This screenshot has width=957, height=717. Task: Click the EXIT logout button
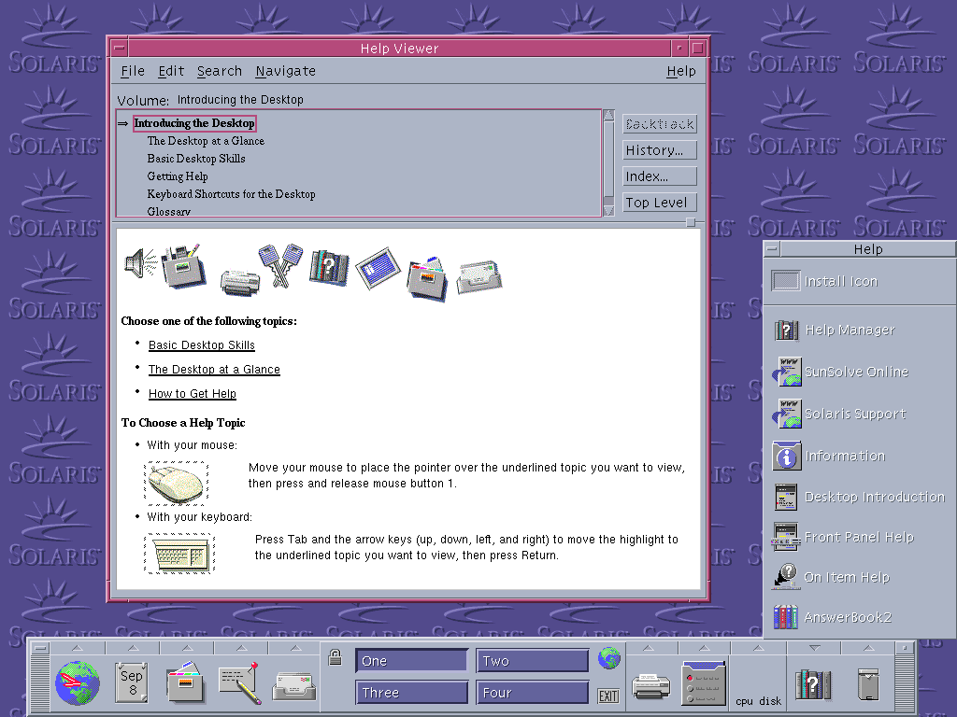pos(608,696)
